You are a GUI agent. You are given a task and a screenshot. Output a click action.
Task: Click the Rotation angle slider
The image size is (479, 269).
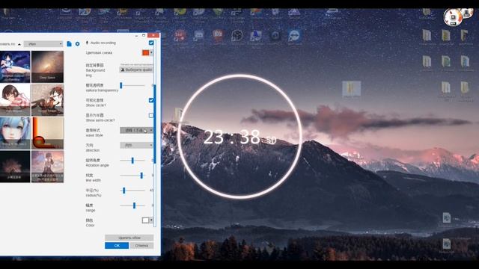click(x=132, y=161)
